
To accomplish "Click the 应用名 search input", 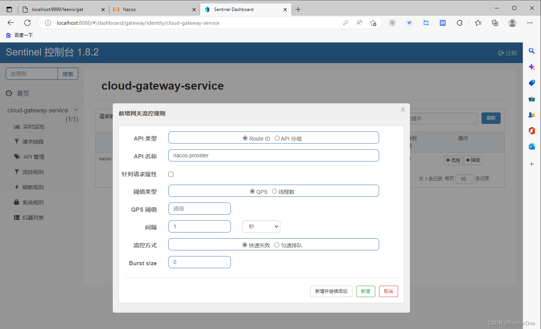I will (x=32, y=74).
